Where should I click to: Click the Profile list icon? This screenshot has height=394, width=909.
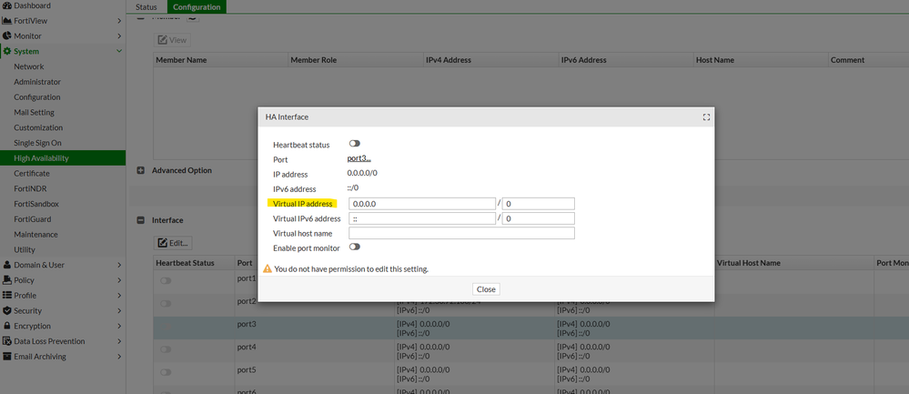pyautogui.click(x=7, y=295)
